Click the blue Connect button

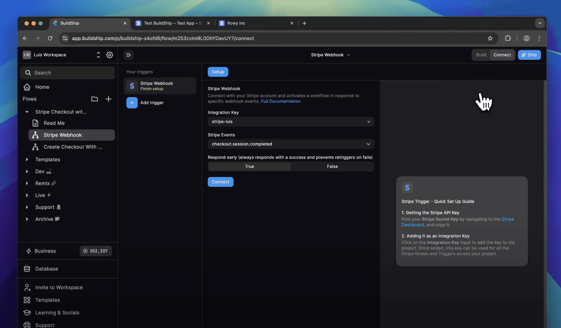[220, 182]
